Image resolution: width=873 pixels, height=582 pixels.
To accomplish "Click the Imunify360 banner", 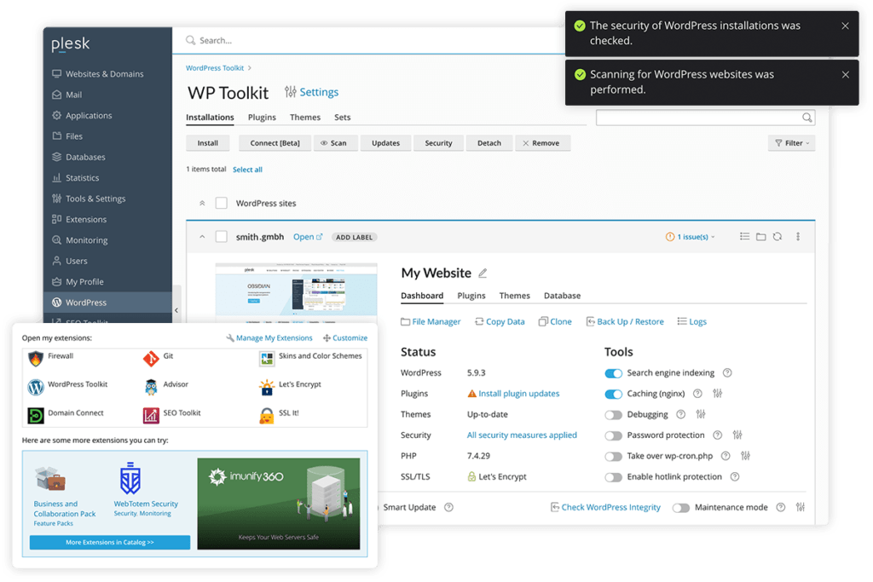I will coord(279,504).
